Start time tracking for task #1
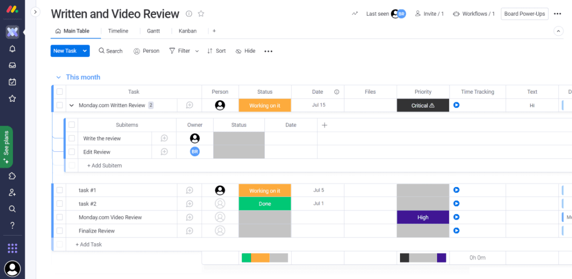The height and width of the screenshot is (279, 572). tap(456, 190)
